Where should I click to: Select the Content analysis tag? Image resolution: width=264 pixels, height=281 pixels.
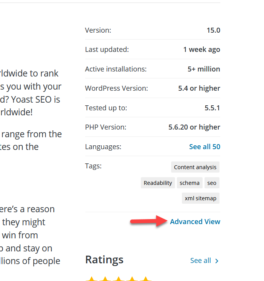195,167
